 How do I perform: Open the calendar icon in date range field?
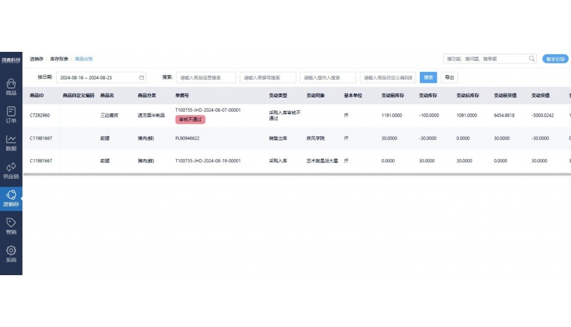coord(142,77)
